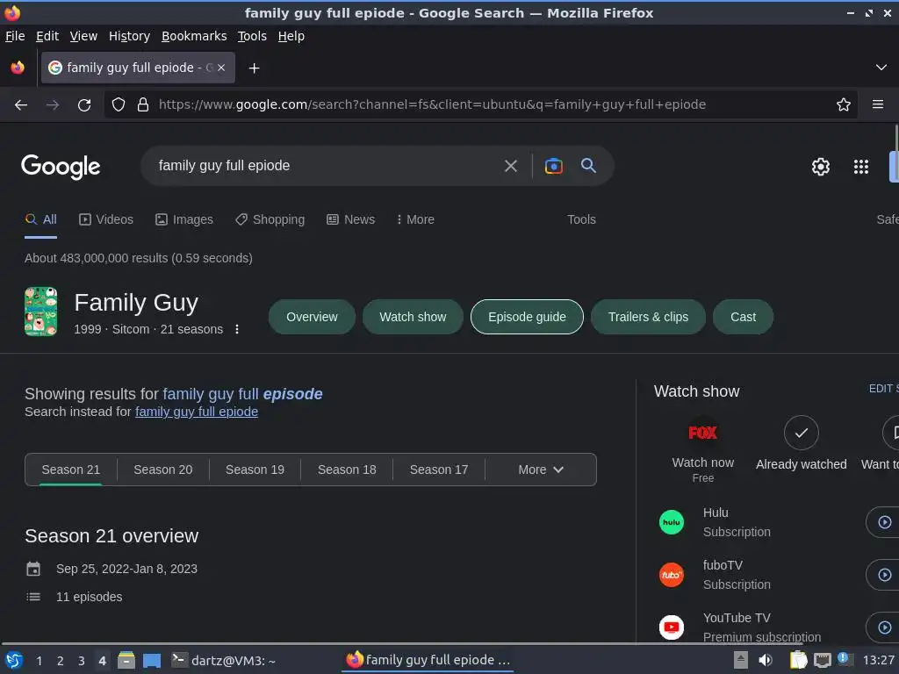Open the YouTube TV logo
Screen dimensions: 899x674
click(672, 627)
